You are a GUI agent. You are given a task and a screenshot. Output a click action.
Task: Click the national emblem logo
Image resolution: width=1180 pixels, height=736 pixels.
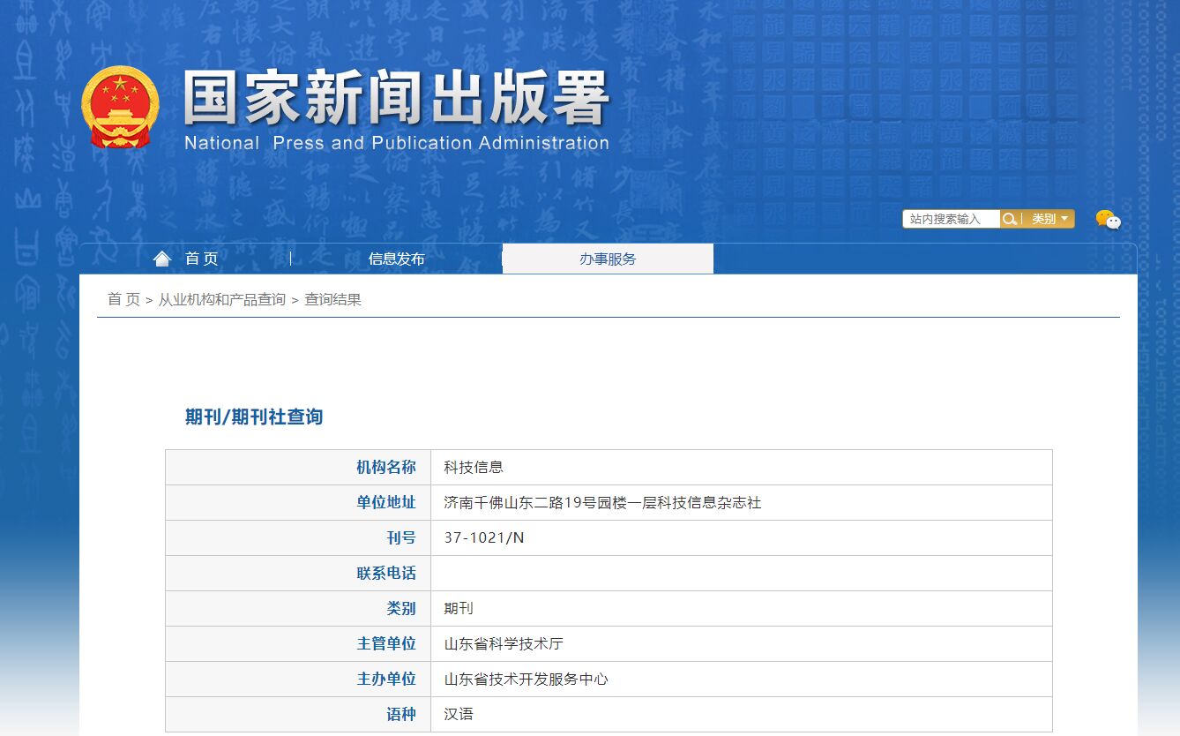click(x=120, y=107)
